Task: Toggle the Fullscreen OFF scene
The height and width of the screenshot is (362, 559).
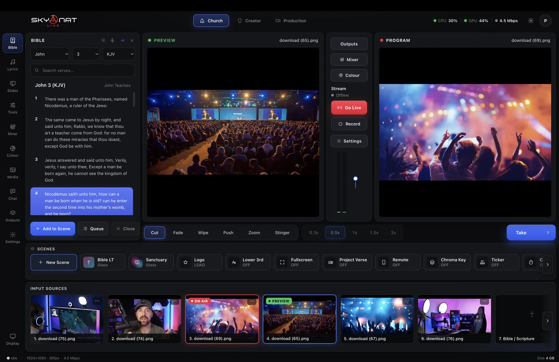Action: [x=296, y=262]
